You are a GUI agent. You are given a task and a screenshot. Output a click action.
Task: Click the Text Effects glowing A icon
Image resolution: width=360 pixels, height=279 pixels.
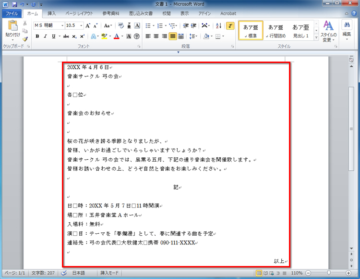click(x=93, y=37)
